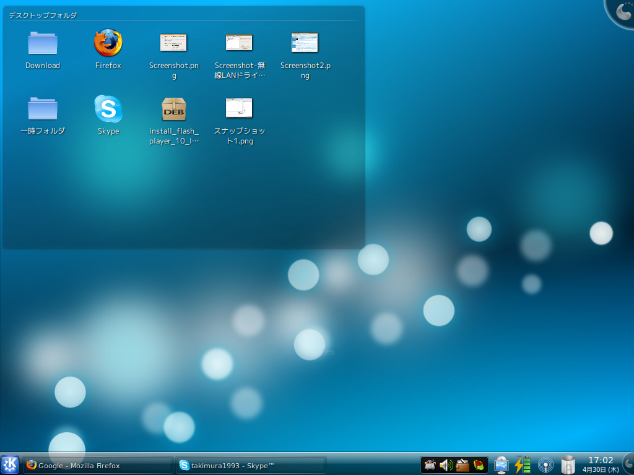Click the red flag green tray icon
Image resolution: width=634 pixels, height=475 pixels.
(479, 465)
